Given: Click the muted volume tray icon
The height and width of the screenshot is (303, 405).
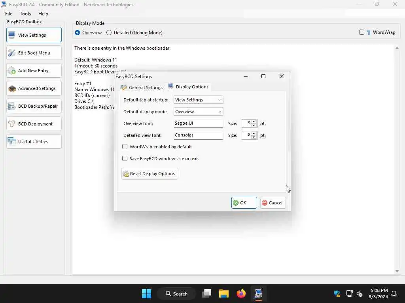Looking at the screenshot, I should [360, 294].
